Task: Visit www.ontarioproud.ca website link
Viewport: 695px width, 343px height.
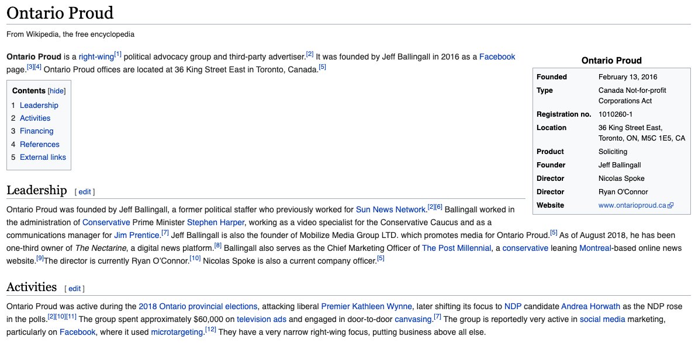Action: tap(632, 205)
